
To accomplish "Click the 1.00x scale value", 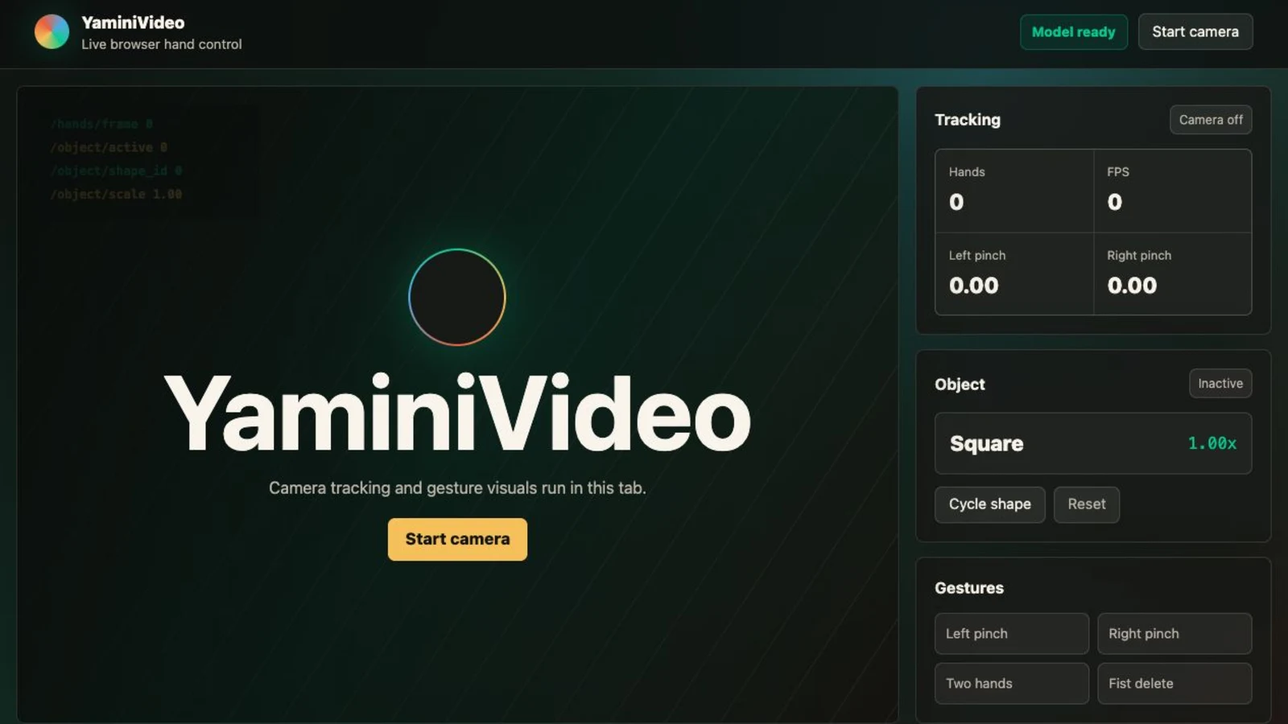I will point(1212,443).
